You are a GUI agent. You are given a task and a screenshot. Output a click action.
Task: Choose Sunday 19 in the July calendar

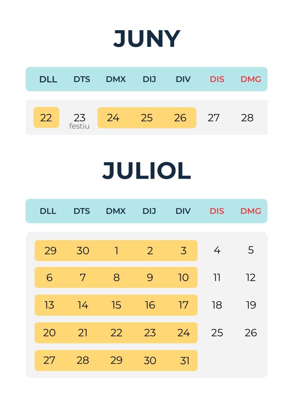pyautogui.click(x=251, y=305)
